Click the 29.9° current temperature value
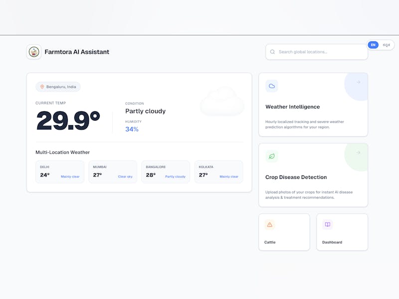This screenshot has width=399, height=299. click(68, 121)
